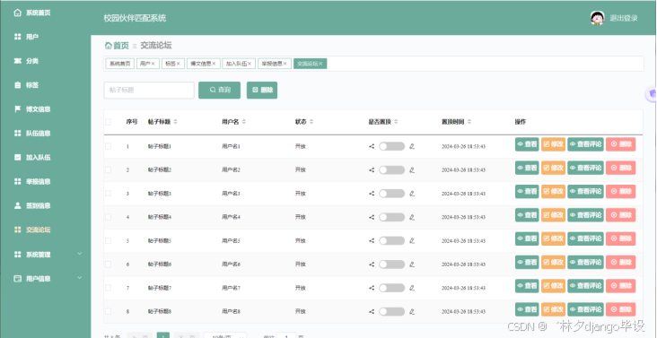
Task: Click the 分类 icon in sidebar
Action: pos(17,61)
